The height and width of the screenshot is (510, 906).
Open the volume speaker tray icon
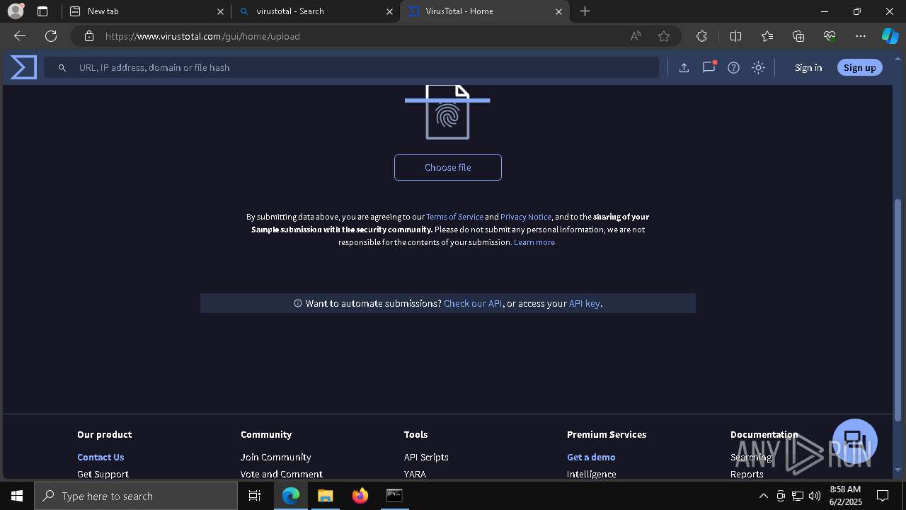(815, 496)
